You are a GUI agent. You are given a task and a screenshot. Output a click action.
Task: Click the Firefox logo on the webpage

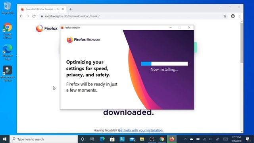(x=47, y=28)
